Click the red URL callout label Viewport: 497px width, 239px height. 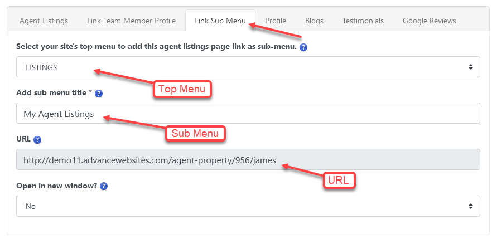tap(340, 181)
